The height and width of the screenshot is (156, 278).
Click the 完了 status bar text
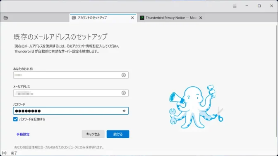click(x=14, y=153)
